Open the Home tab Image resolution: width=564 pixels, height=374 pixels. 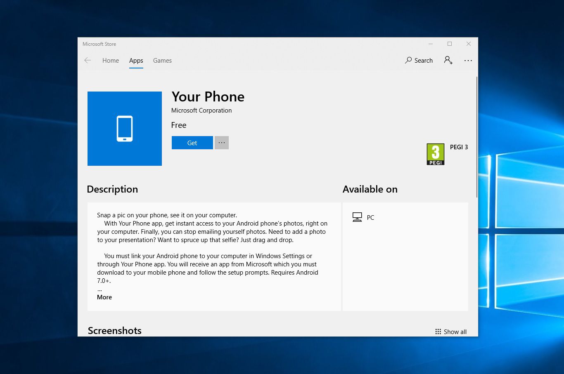pos(111,60)
